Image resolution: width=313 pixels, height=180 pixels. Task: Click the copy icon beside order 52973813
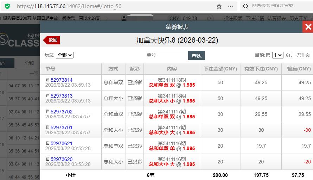click(47, 96)
